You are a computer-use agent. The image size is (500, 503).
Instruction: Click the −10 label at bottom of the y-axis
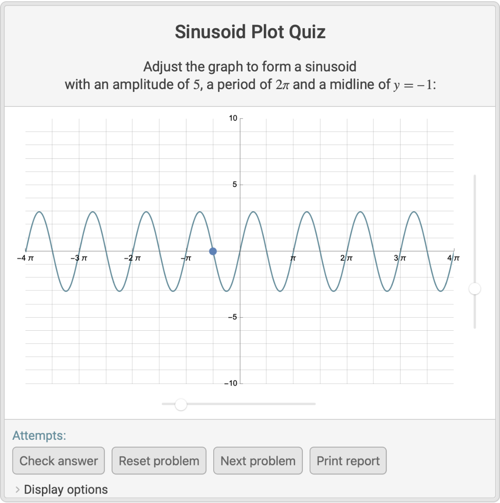pos(231,383)
